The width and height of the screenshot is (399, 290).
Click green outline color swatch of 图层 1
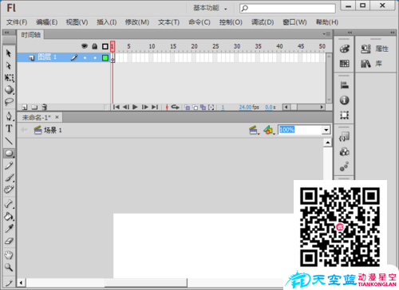click(x=105, y=57)
